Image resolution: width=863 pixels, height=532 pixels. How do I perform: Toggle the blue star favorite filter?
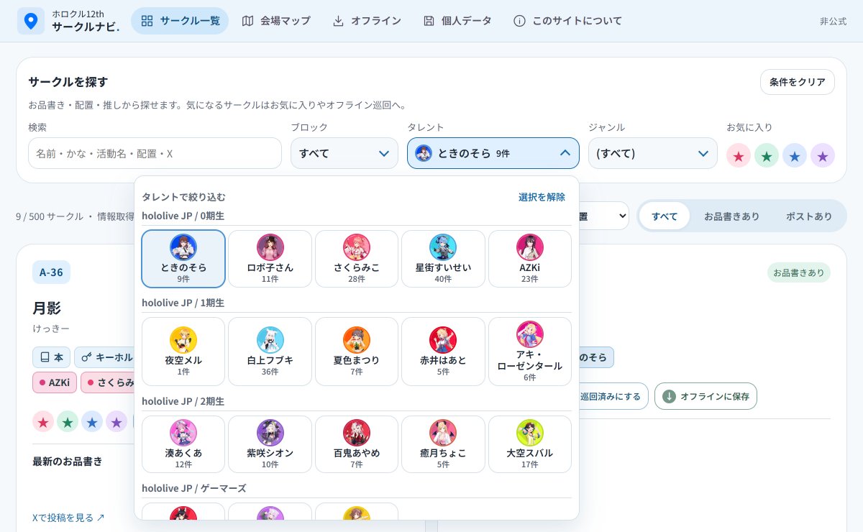click(795, 156)
